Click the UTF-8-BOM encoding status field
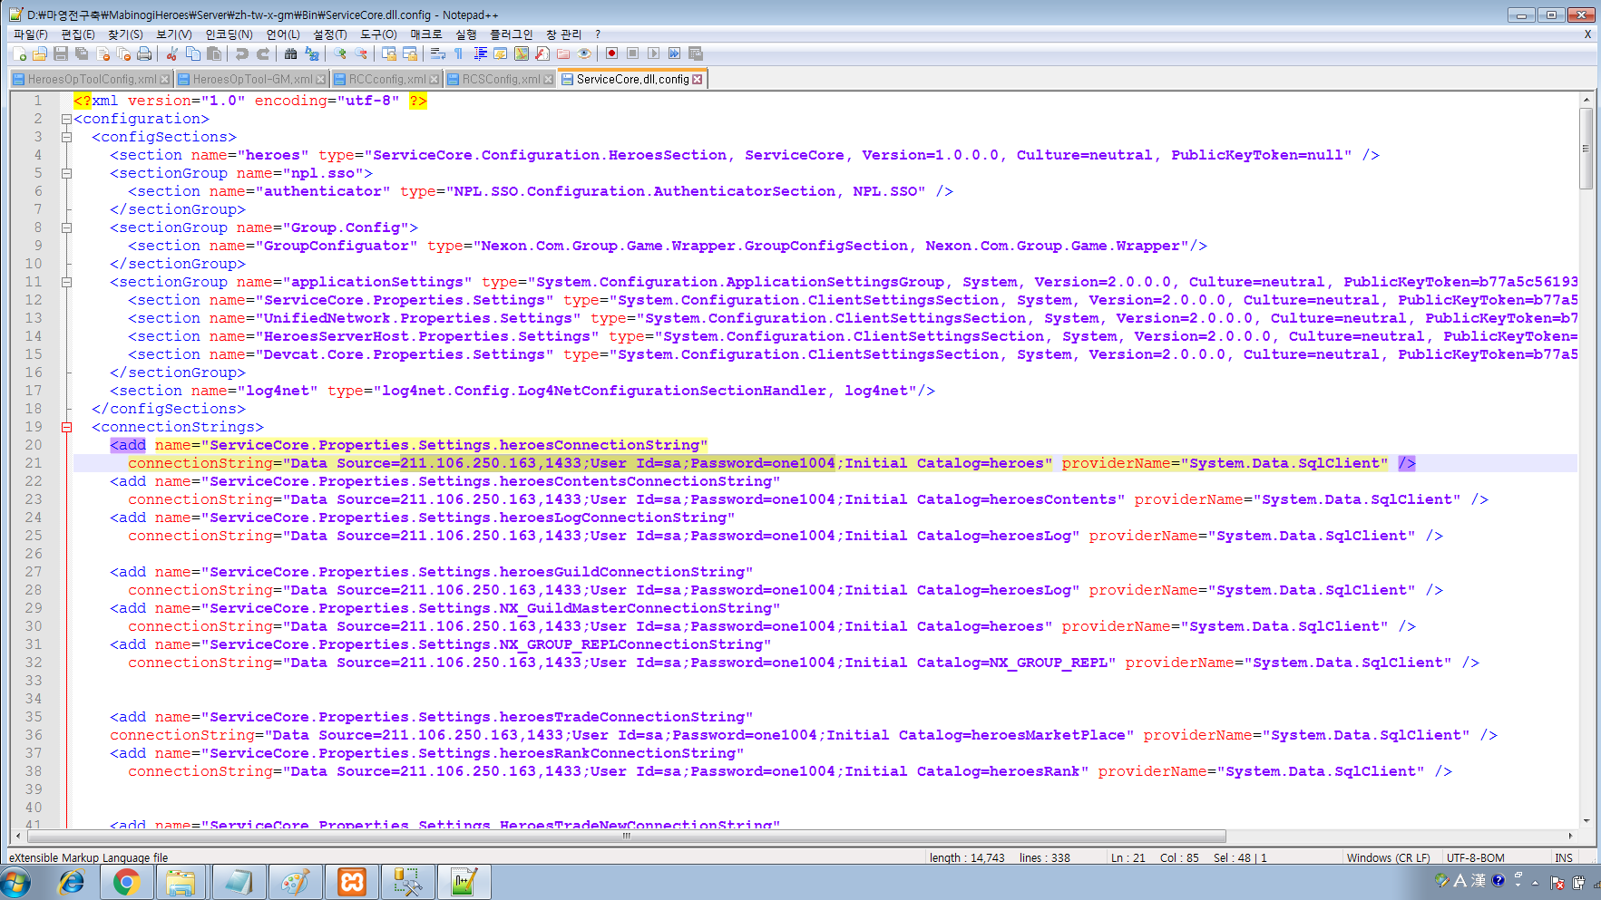Viewport: 1601px width, 900px height. click(1475, 857)
